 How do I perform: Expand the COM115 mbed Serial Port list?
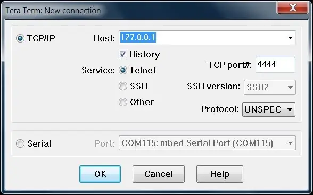point(207,143)
